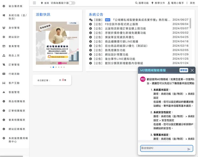Click the 本日新訂單 count card
The image size is (198, 157).
coord(52,80)
